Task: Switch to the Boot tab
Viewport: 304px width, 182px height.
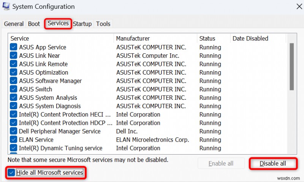Action: [x=34, y=24]
